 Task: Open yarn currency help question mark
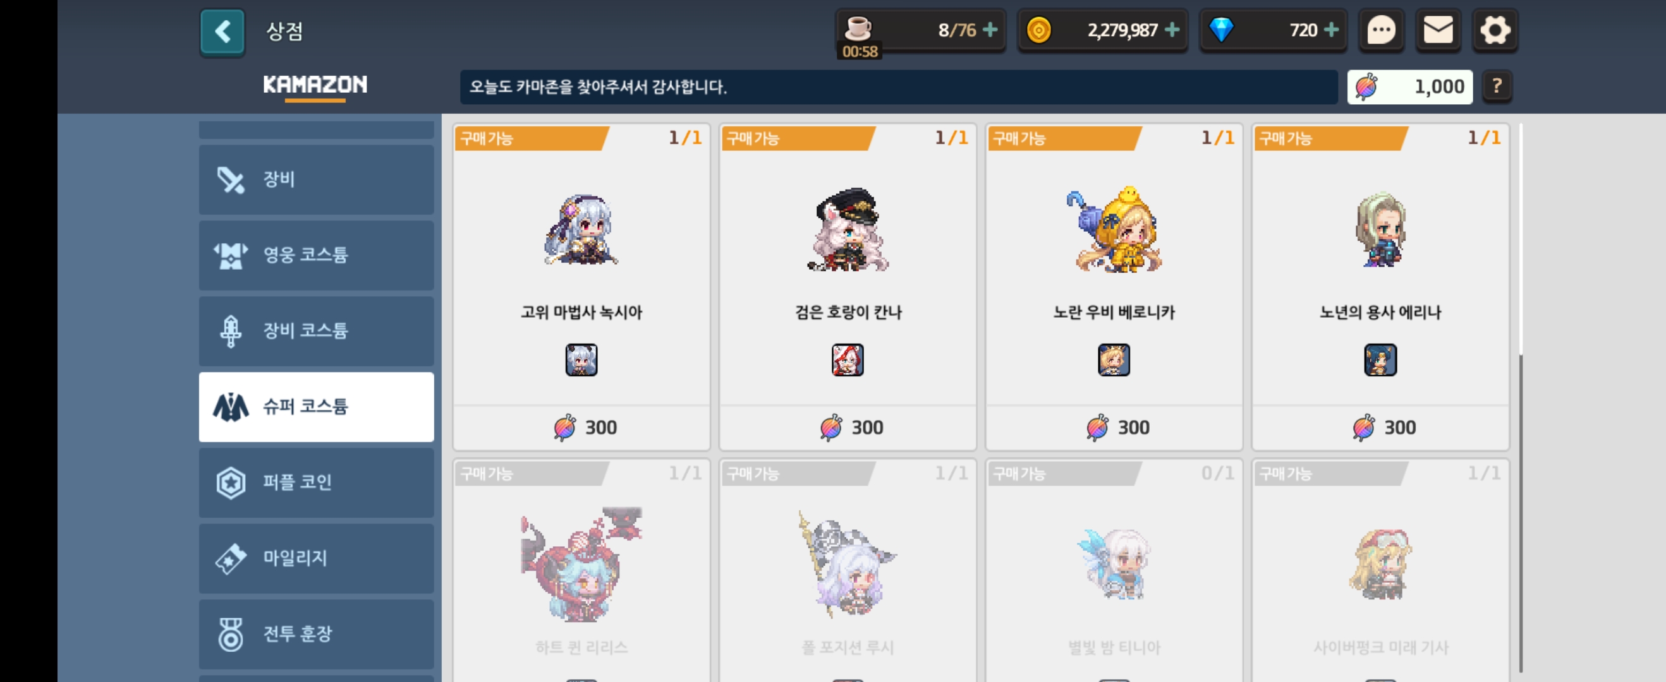(1497, 86)
